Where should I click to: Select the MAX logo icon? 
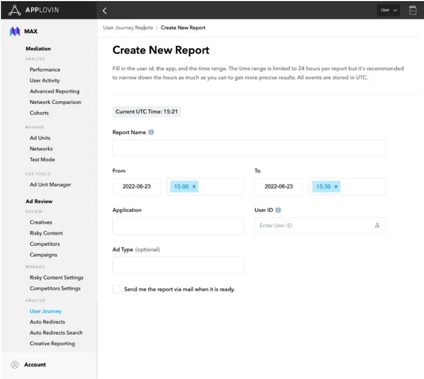(x=14, y=31)
